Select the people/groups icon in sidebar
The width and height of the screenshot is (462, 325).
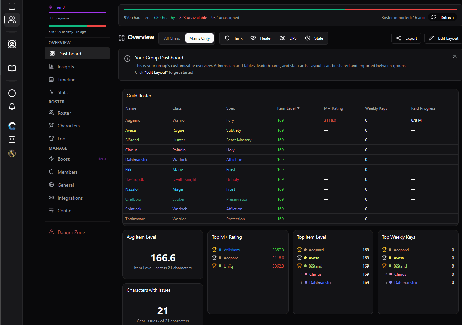[x=12, y=20]
